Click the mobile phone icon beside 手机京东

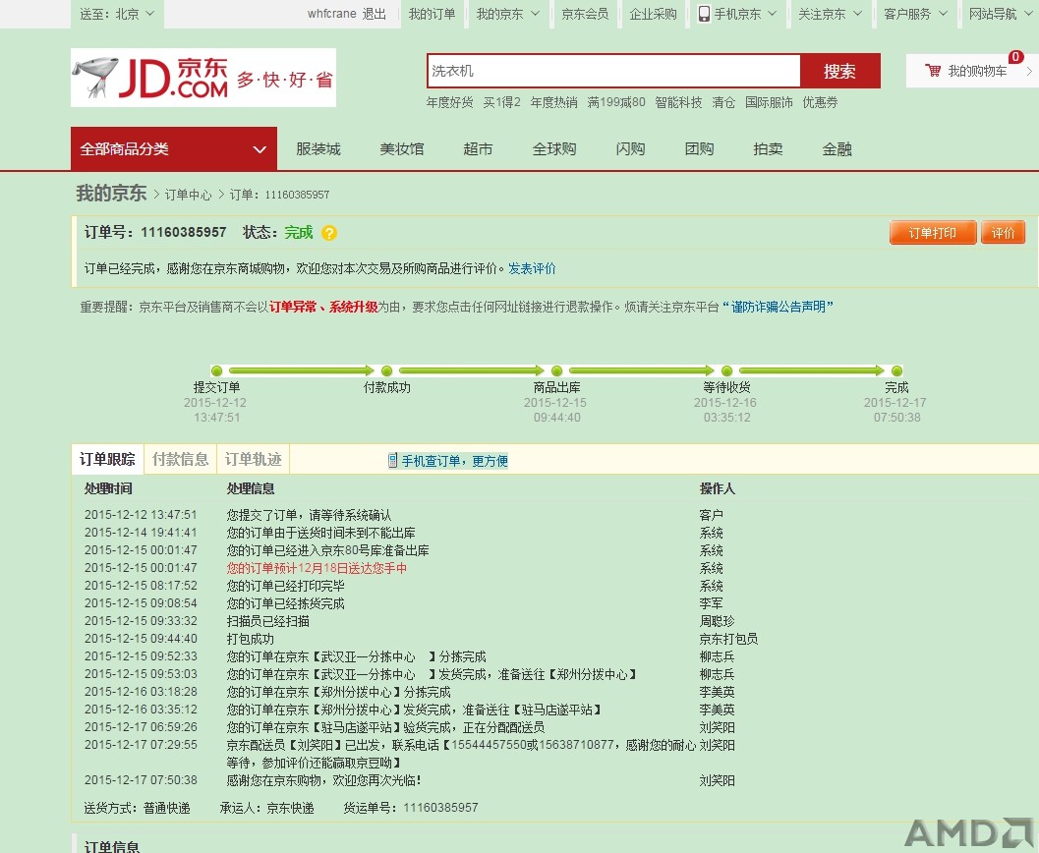point(705,14)
